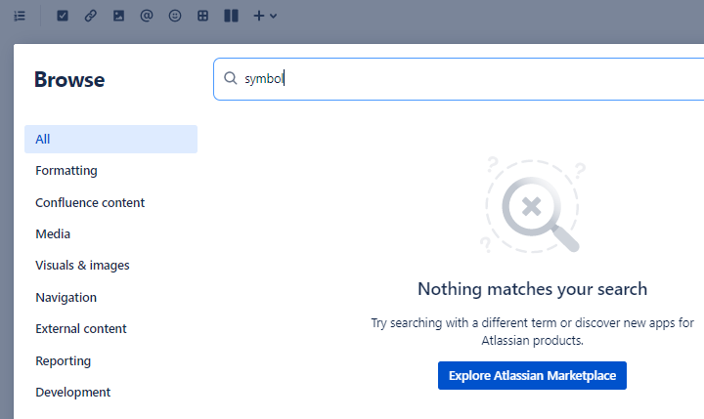The height and width of the screenshot is (419, 704).
Task: Open the plus insert dropdown
Action: tap(265, 17)
